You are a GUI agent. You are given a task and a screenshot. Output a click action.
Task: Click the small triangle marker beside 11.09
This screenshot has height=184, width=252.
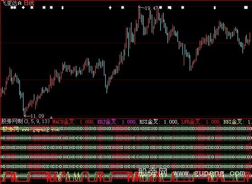click(51, 117)
